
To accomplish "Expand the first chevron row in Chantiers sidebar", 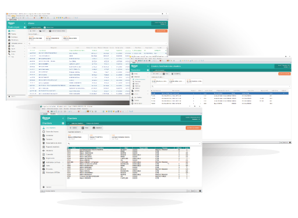I will pos(63,162).
